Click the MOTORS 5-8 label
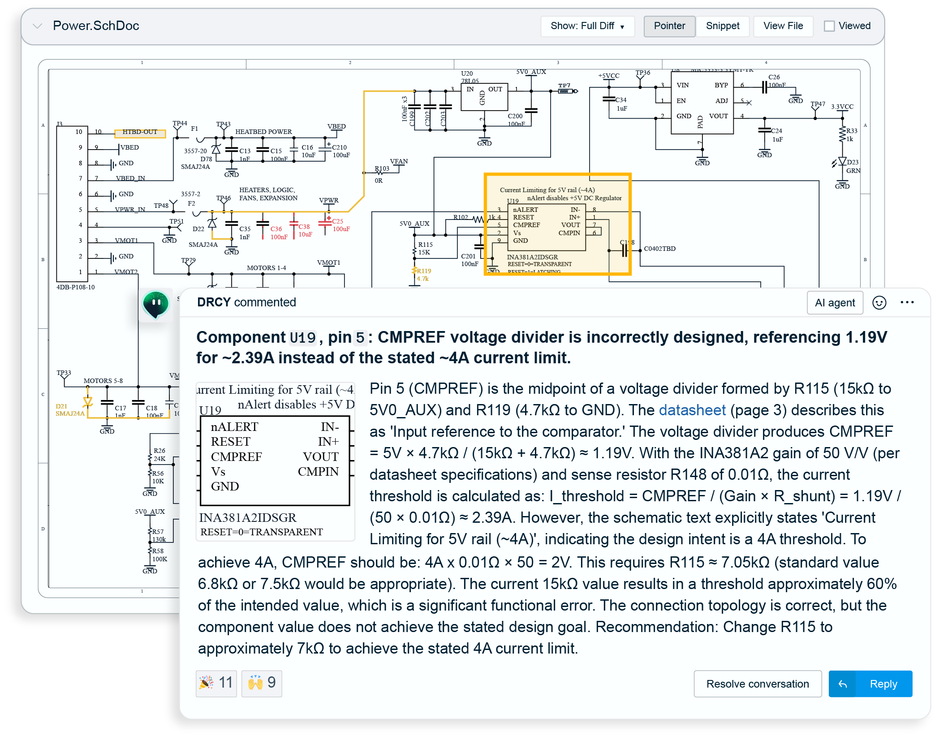The image size is (939, 740). click(103, 381)
